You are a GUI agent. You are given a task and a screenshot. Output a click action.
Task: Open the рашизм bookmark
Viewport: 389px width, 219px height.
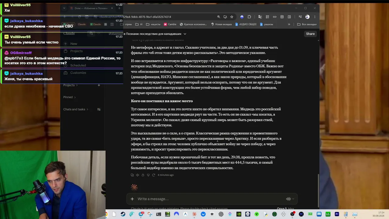point(266,24)
